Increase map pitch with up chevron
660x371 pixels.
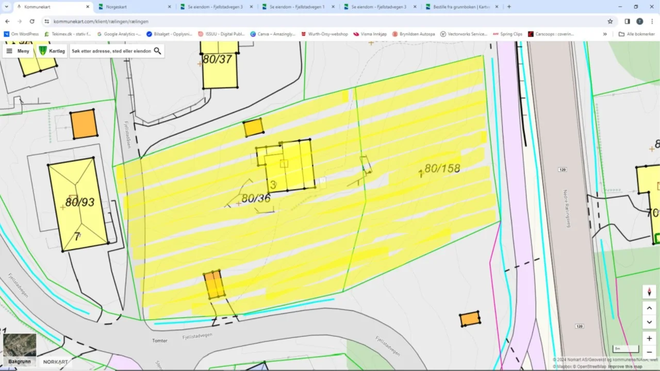649,309
